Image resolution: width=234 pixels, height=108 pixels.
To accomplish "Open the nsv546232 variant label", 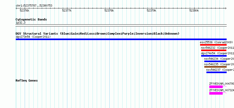I will tap(217, 48).
